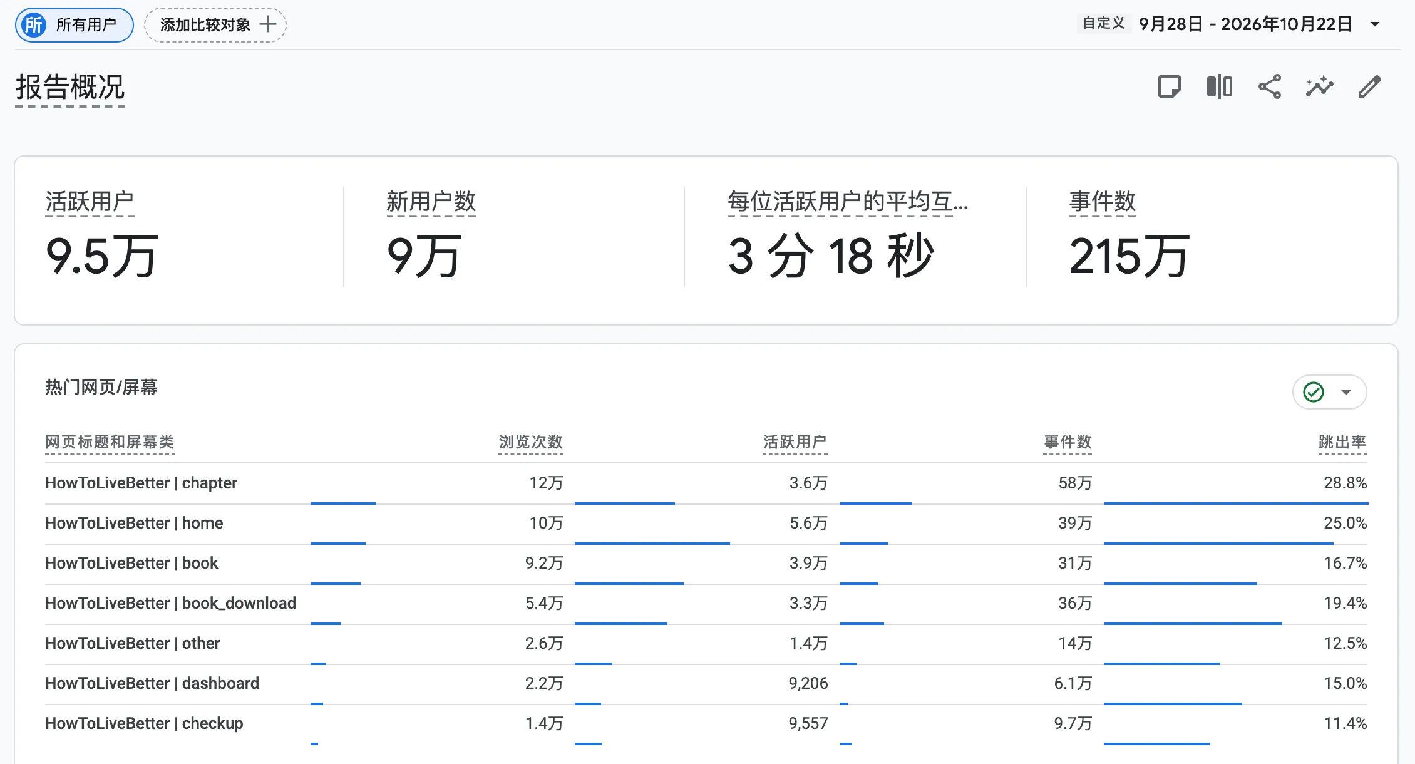Open Insights sparkline icon
This screenshot has height=764, width=1415.
pos(1319,86)
